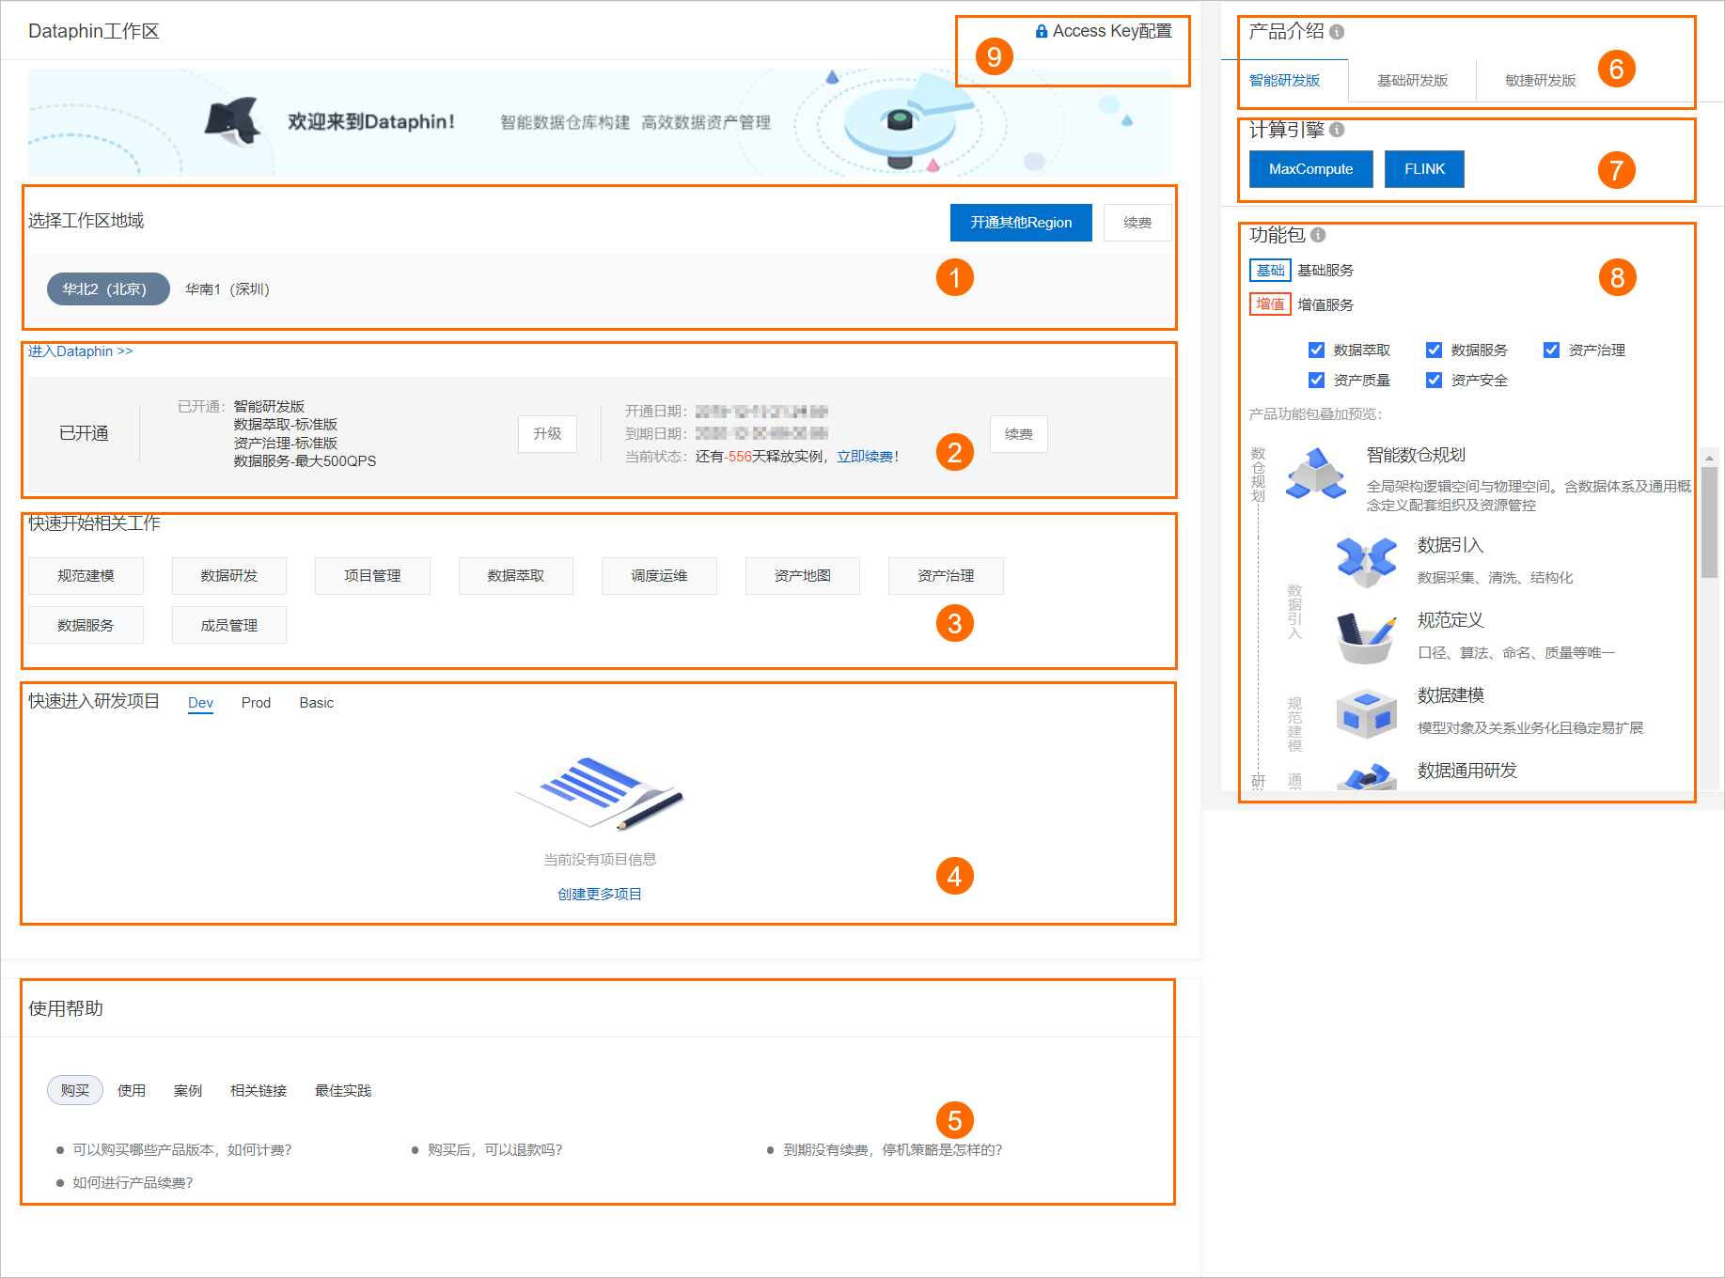The height and width of the screenshot is (1278, 1725).
Task: Click the feature preview scrollbar thumb
Action: [1709, 522]
